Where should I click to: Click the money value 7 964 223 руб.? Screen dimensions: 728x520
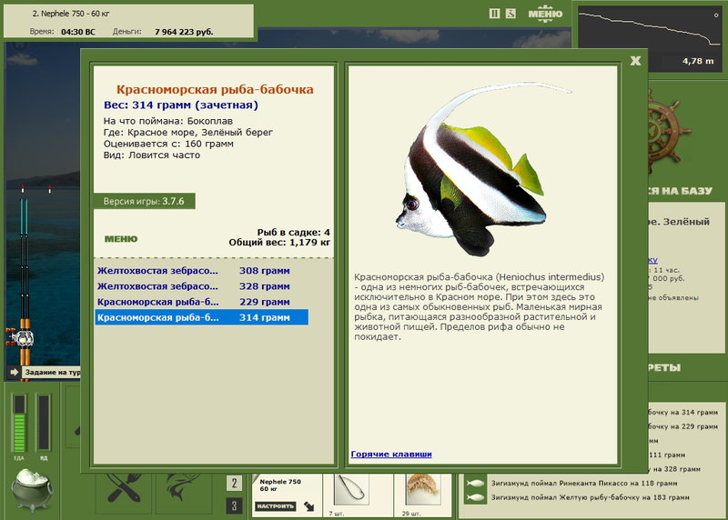click(184, 32)
